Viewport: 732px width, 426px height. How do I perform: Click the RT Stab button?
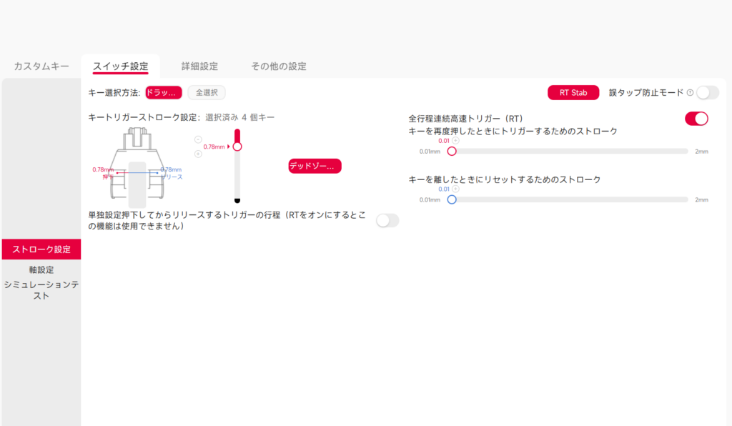[x=573, y=92]
